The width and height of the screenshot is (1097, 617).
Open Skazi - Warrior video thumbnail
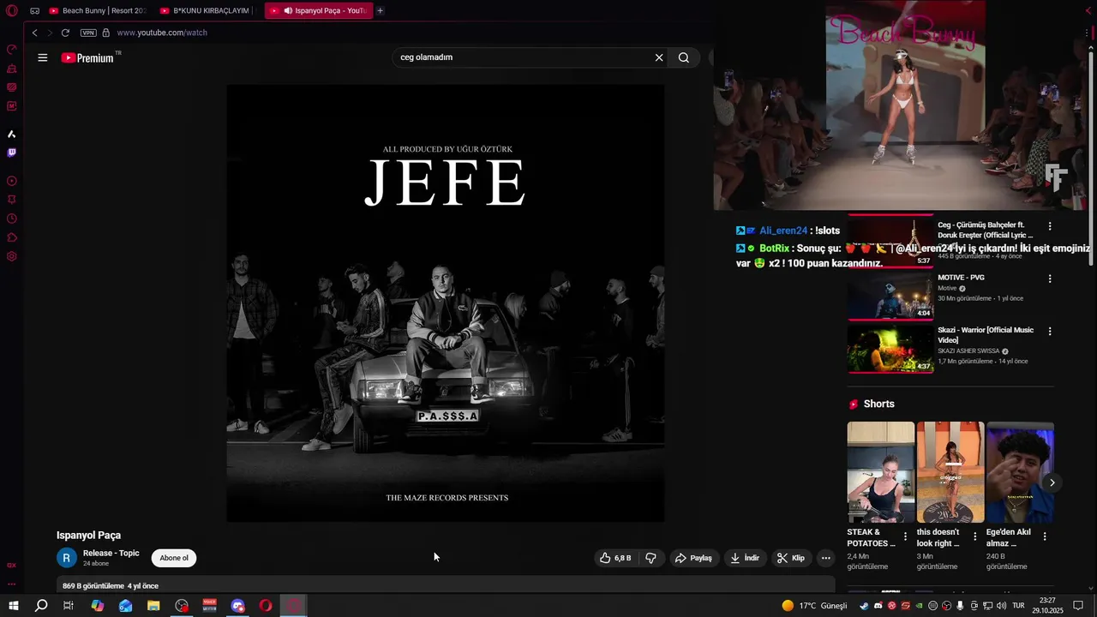[x=890, y=349]
